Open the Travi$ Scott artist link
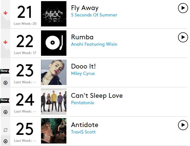 click(x=83, y=132)
